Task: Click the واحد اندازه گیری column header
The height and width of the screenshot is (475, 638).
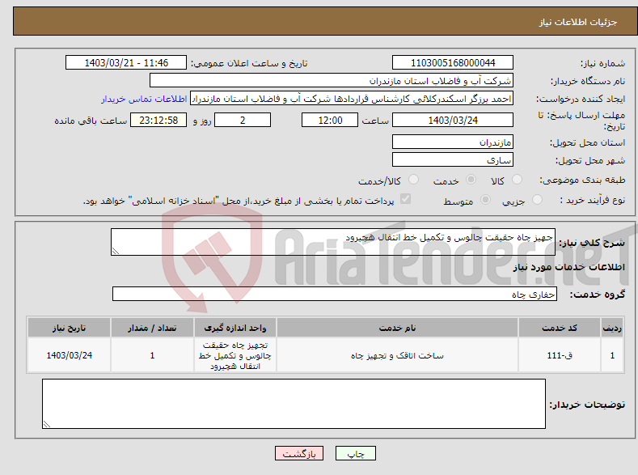Action: tap(235, 328)
